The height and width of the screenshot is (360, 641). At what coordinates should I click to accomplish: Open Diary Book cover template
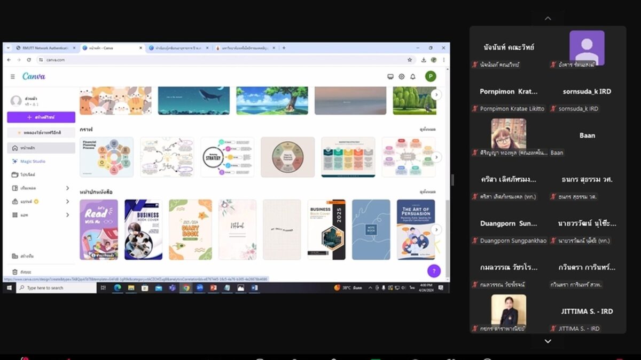190,229
